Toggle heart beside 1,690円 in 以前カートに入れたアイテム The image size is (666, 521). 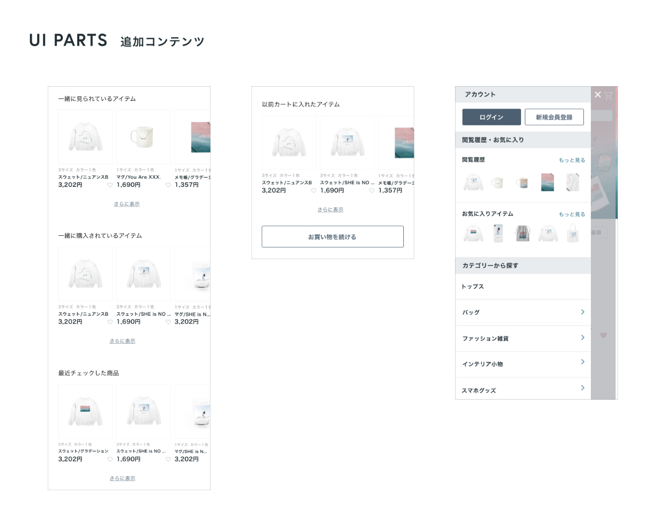(372, 191)
